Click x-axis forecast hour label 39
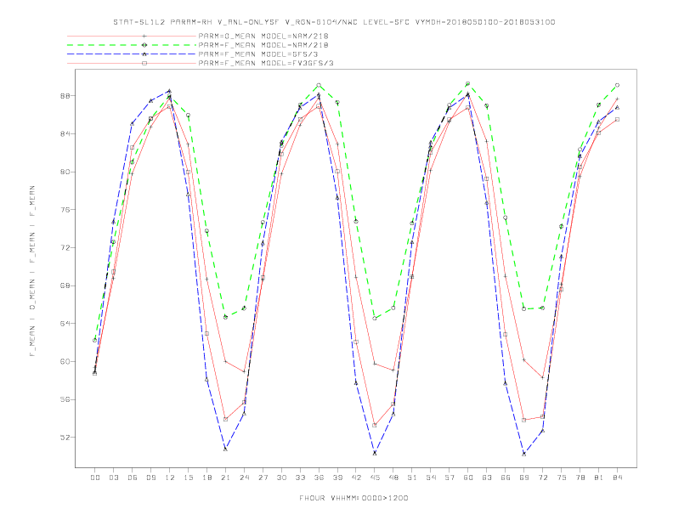This screenshot has width=673, height=520. (x=337, y=478)
